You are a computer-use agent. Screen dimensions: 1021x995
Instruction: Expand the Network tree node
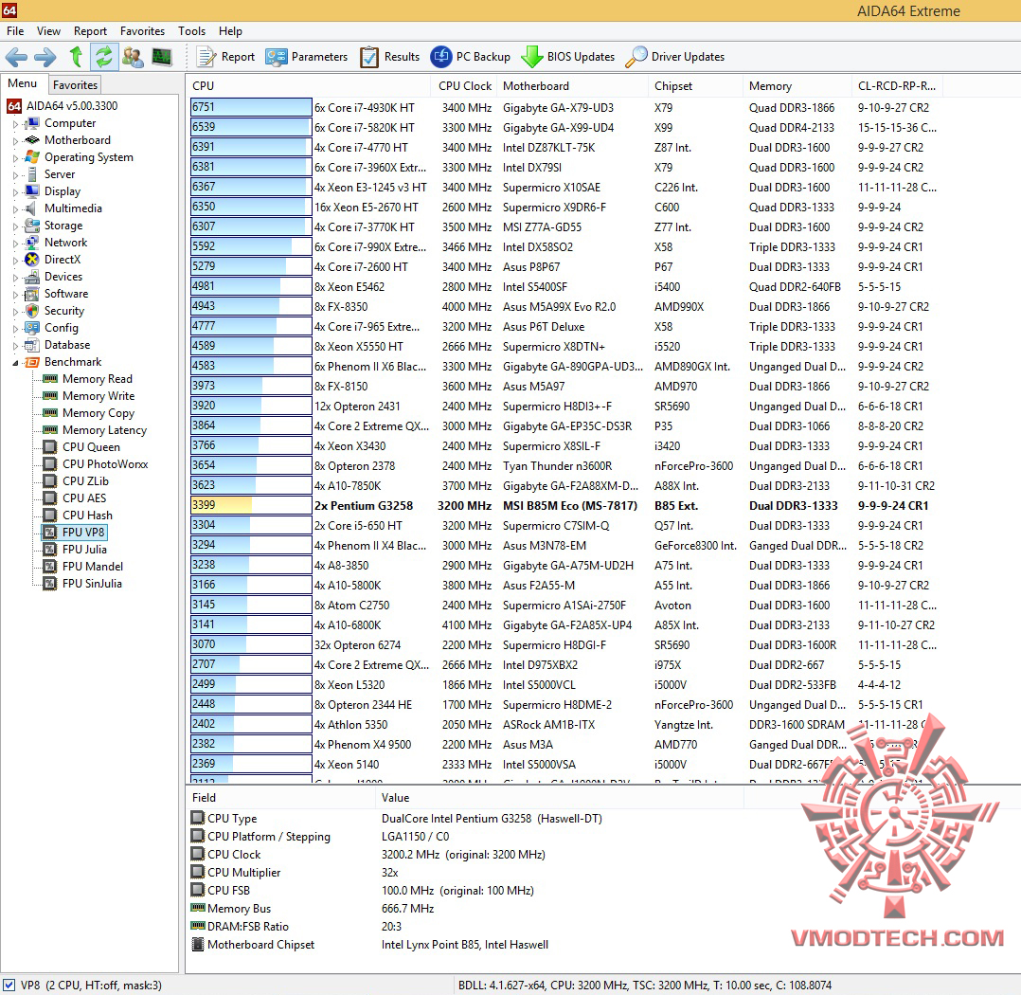click(x=15, y=243)
